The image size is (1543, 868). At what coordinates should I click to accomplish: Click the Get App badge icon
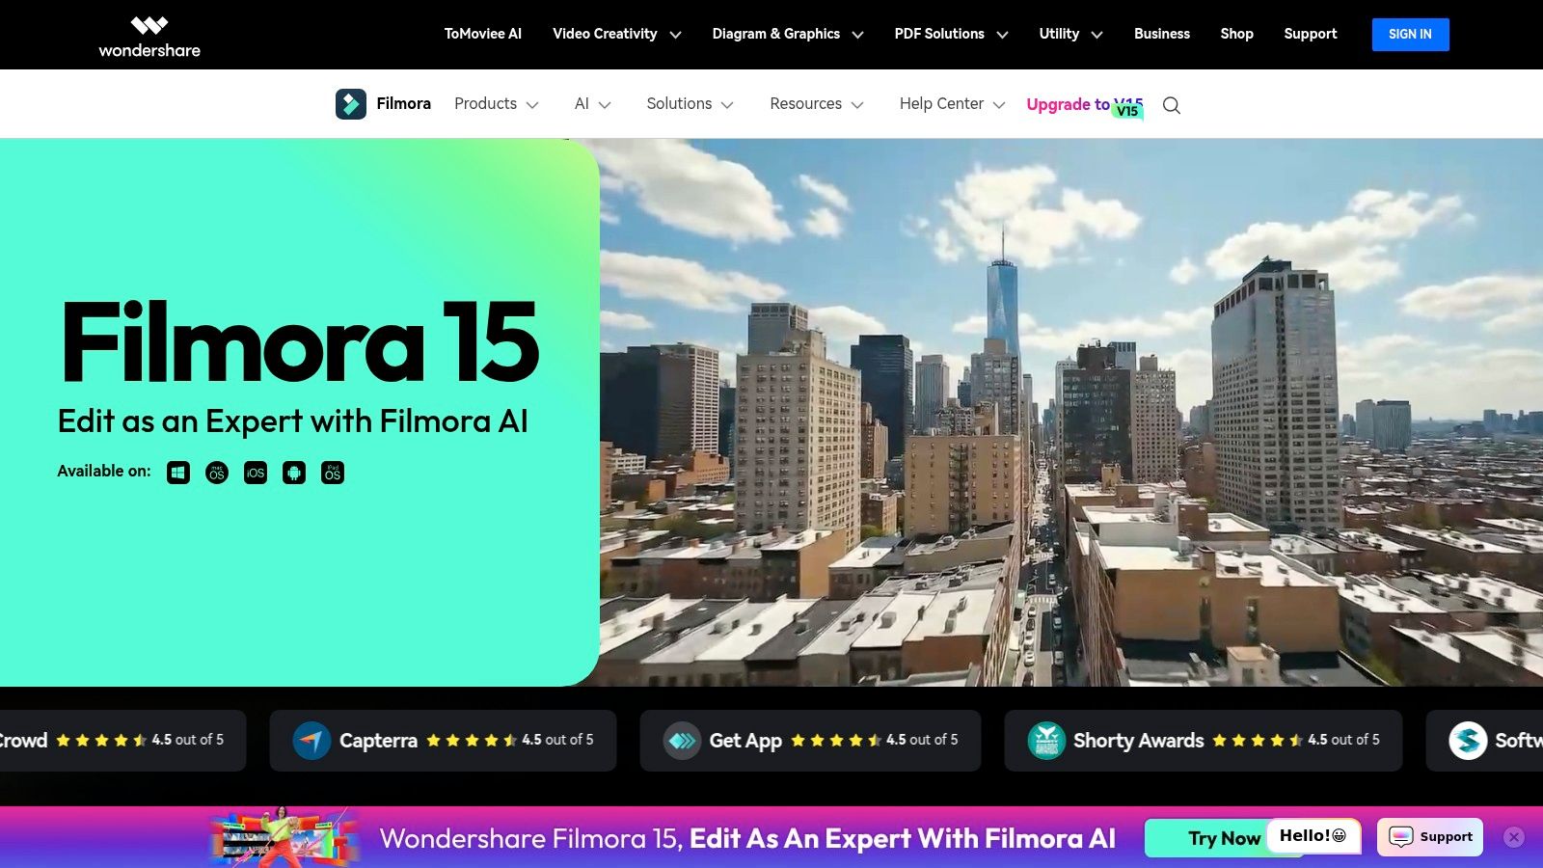681,740
